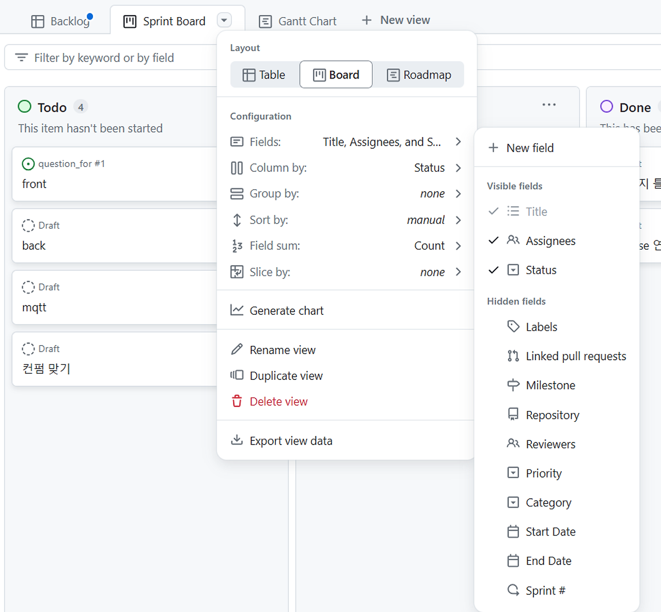661x612 pixels.
Task: Expand the Field sum chevron
Action: (x=458, y=246)
